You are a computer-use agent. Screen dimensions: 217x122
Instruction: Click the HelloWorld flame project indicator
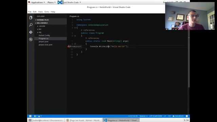[x=178, y=116]
